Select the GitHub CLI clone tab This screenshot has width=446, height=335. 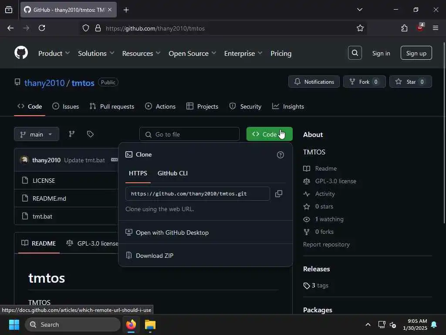pos(172,173)
